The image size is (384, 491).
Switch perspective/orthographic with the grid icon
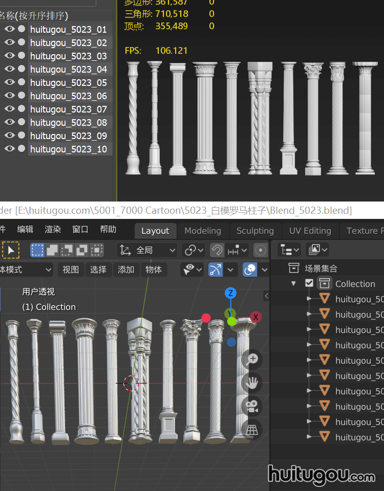pos(251,430)
